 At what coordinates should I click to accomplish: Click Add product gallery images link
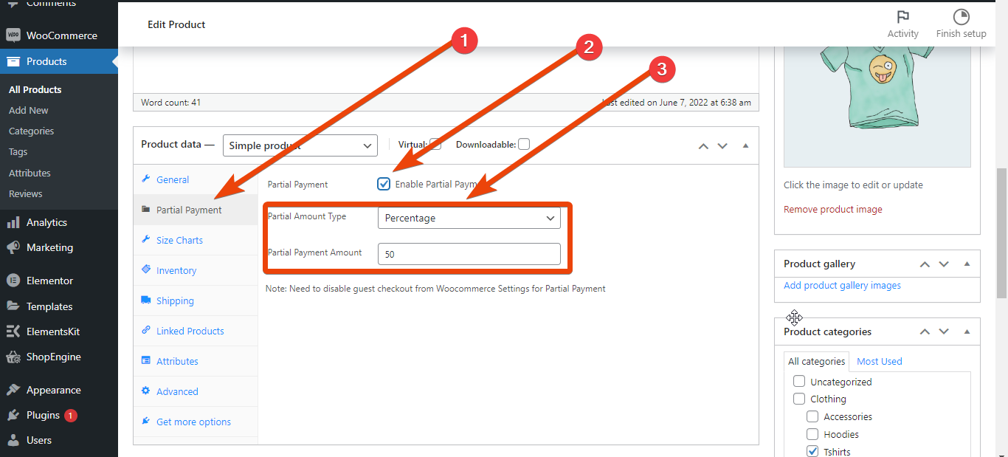click(842, 285)
